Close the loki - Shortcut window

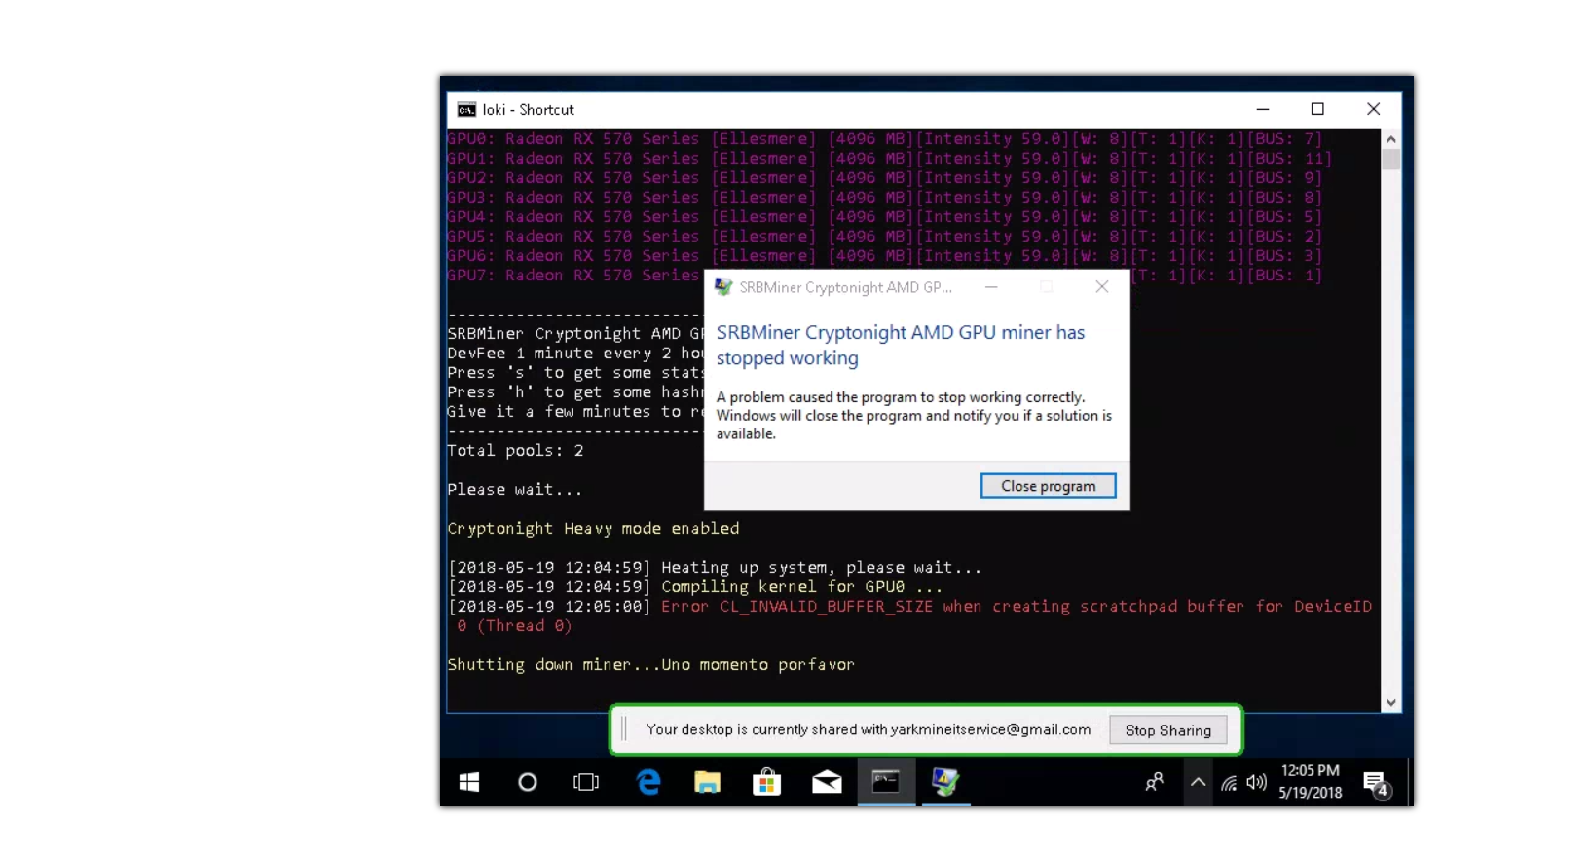pos(1373,109)
